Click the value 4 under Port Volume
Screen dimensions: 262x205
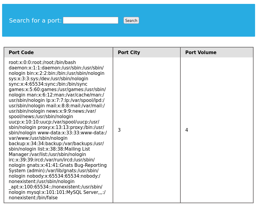tap(186, 130)
